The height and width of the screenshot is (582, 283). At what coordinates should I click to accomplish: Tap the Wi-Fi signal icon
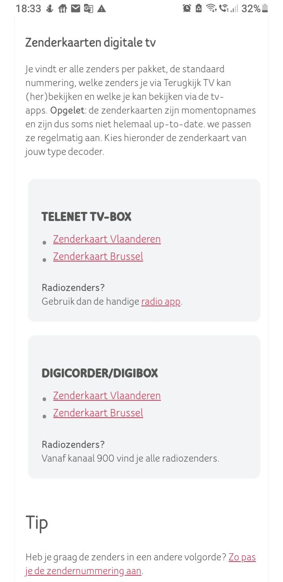point(211,9)
